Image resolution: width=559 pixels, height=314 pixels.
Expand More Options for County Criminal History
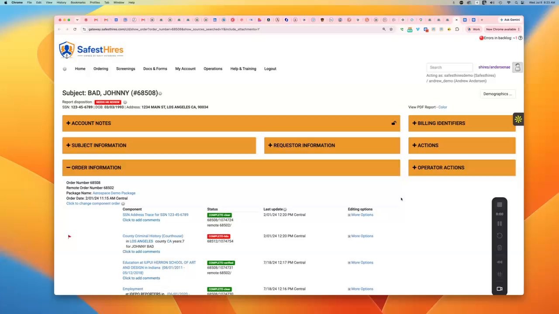360,236
